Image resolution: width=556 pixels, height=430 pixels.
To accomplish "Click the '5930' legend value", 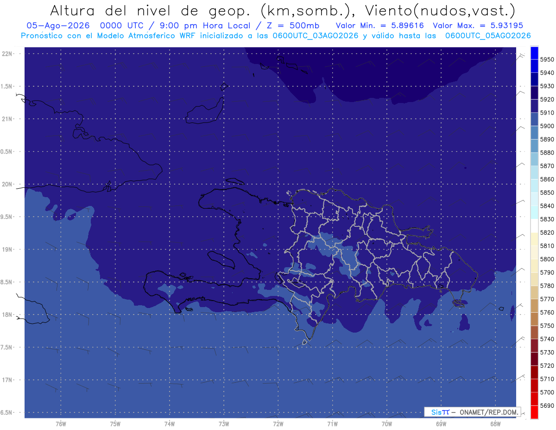I will pyautogui.click(x=548, y=86).
